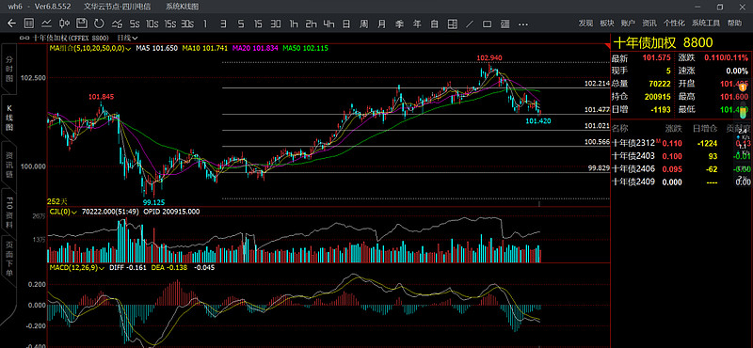Open the F10资料 side tab

[8, 214]
